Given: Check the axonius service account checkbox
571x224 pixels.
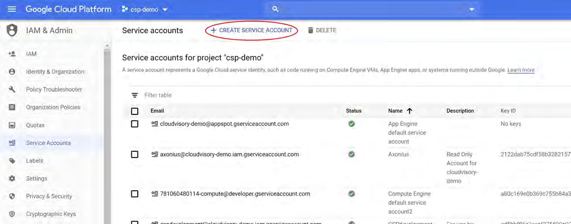Looking at the screenshot, I should [134, 154].
